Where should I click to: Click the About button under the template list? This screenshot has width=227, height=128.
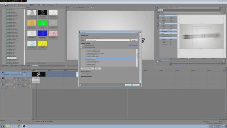point(98,69)
